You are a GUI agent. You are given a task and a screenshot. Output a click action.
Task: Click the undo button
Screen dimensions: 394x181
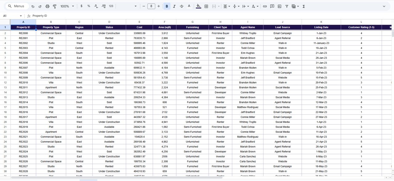click(x=33, y=6)
